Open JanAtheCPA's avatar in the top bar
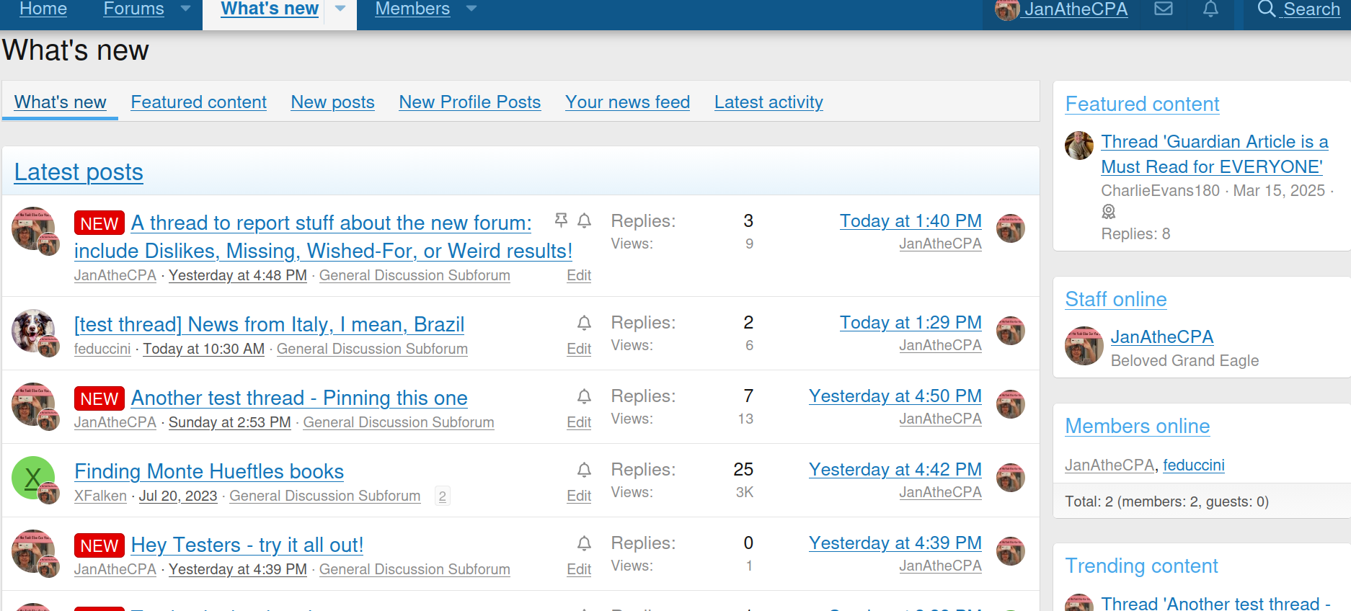Screen dimensions: 1351x611 click(x=1006, y=10)
